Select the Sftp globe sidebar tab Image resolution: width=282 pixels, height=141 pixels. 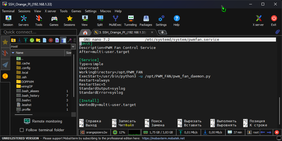tap(5, 76)
